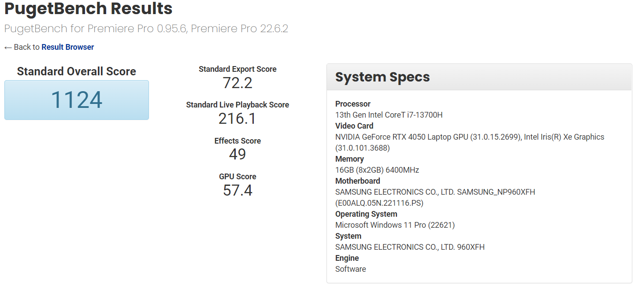Image resolution: width=638 pixels, height=296 pixels.
Task: Click the SAMSUNG_NP960XFH motherboard entry
Action: click(435, 192)
